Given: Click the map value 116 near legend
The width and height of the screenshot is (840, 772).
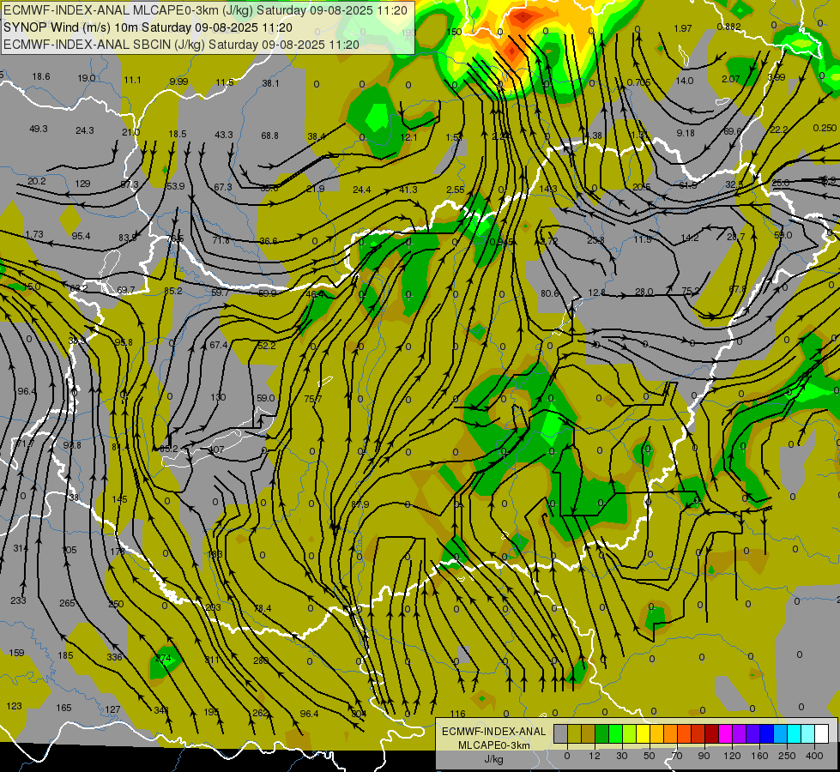Looking at the screenshot, I should point(458,714).
